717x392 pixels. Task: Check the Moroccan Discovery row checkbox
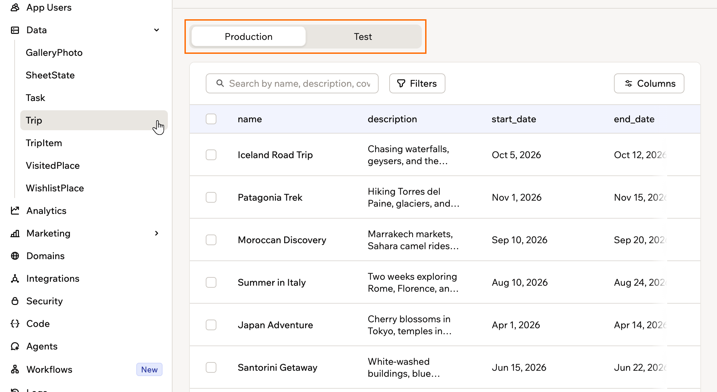pyautogui.click(x=211, y=240)
